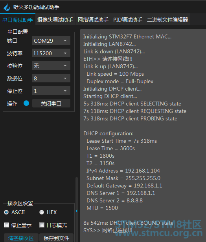Open the 二进制文件编辑器 tab

coord(167,20)
